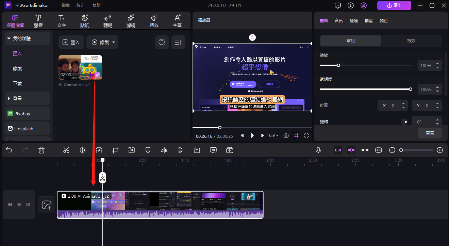Open the 檔案 menu
This screenshot has width=449, height=246.
click(x=66, y=5)
